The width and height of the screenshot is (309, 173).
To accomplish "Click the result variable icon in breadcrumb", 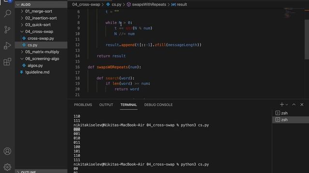I will [173, 4].
